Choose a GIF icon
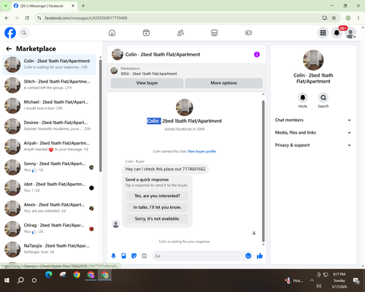The image size is (365, 292). pyautogui.click(x=145, y=255)
